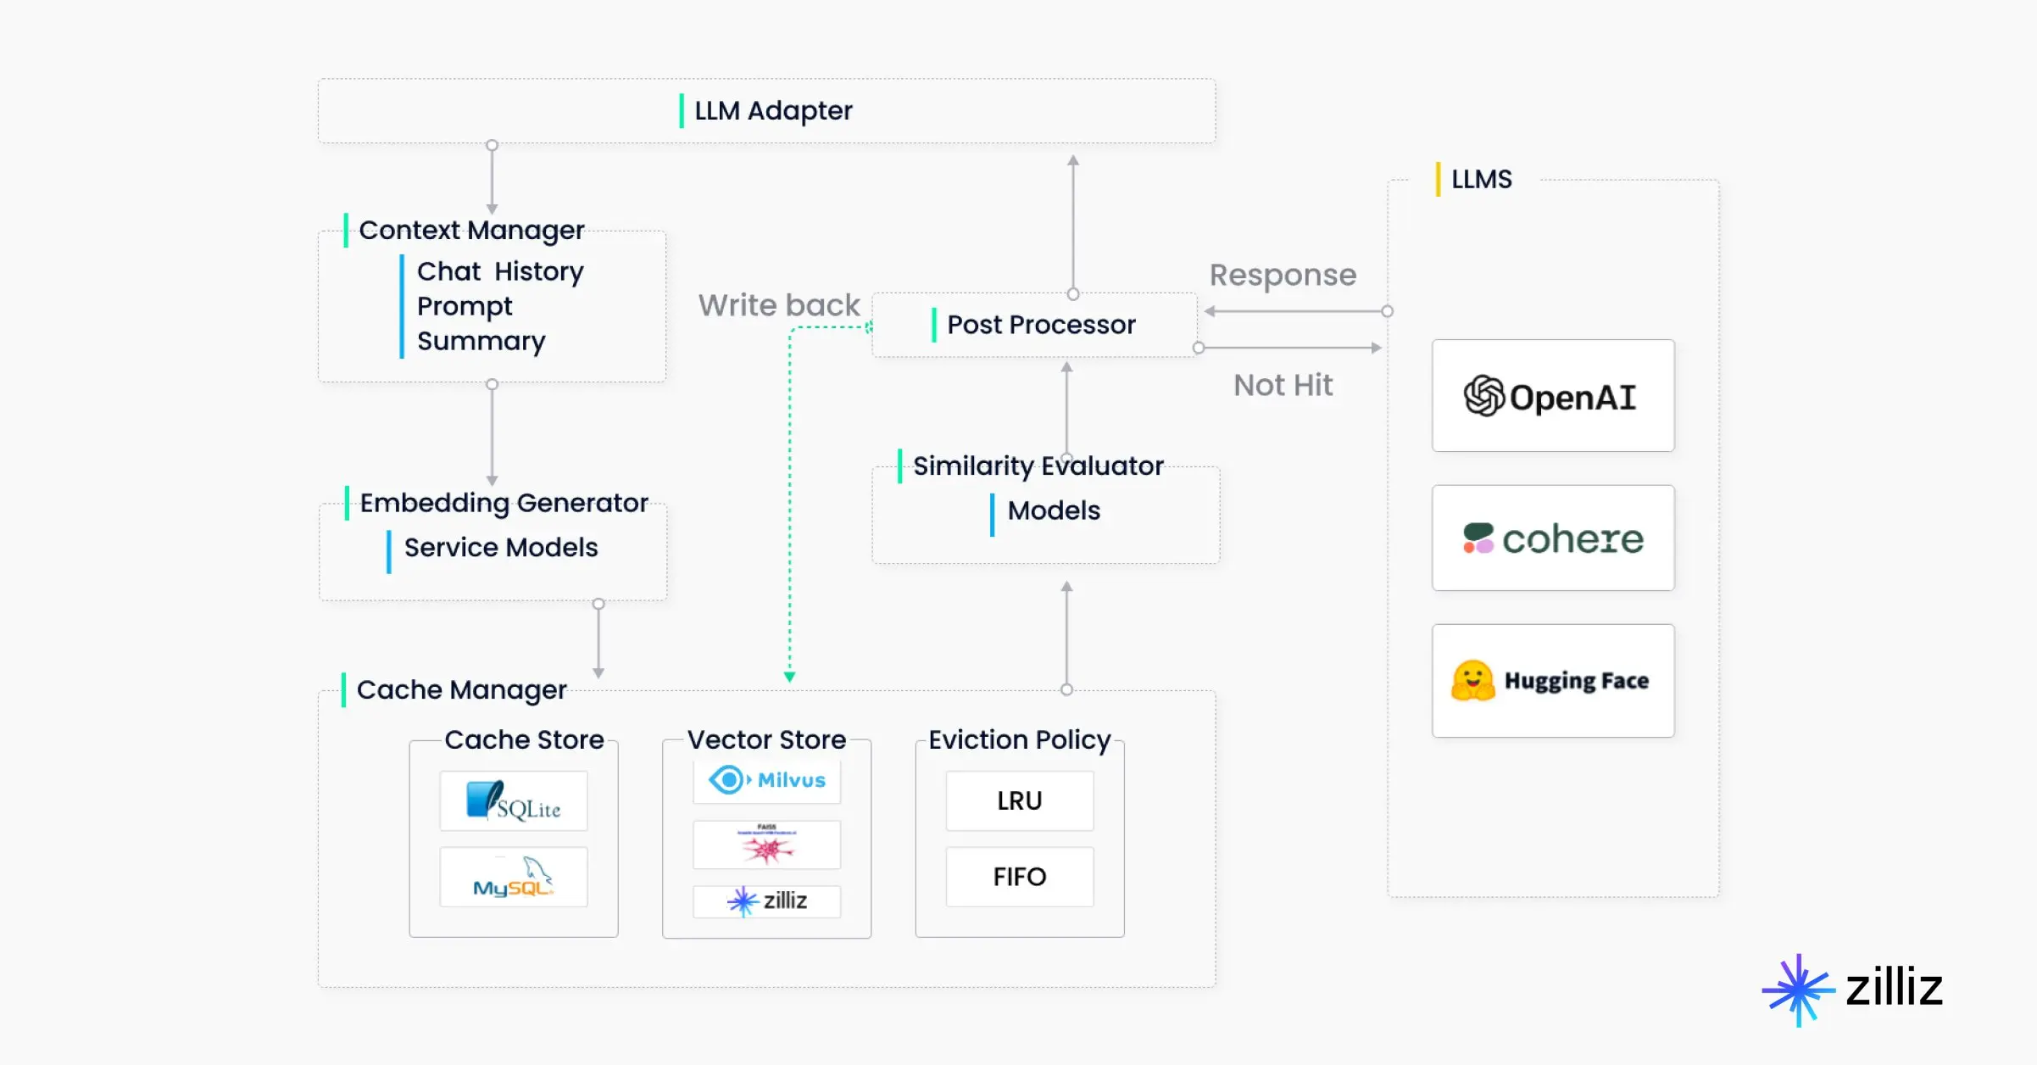Click the Milvus vector store logo
The width and height of the screenshot is (2037, 1065).
(766, 780)
